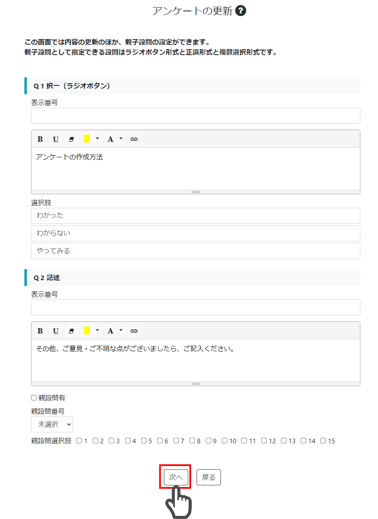Toggle bold in Q2 editor toolbar
The image size is (378, 519).
pyautogui.click(x=40, y=331)
